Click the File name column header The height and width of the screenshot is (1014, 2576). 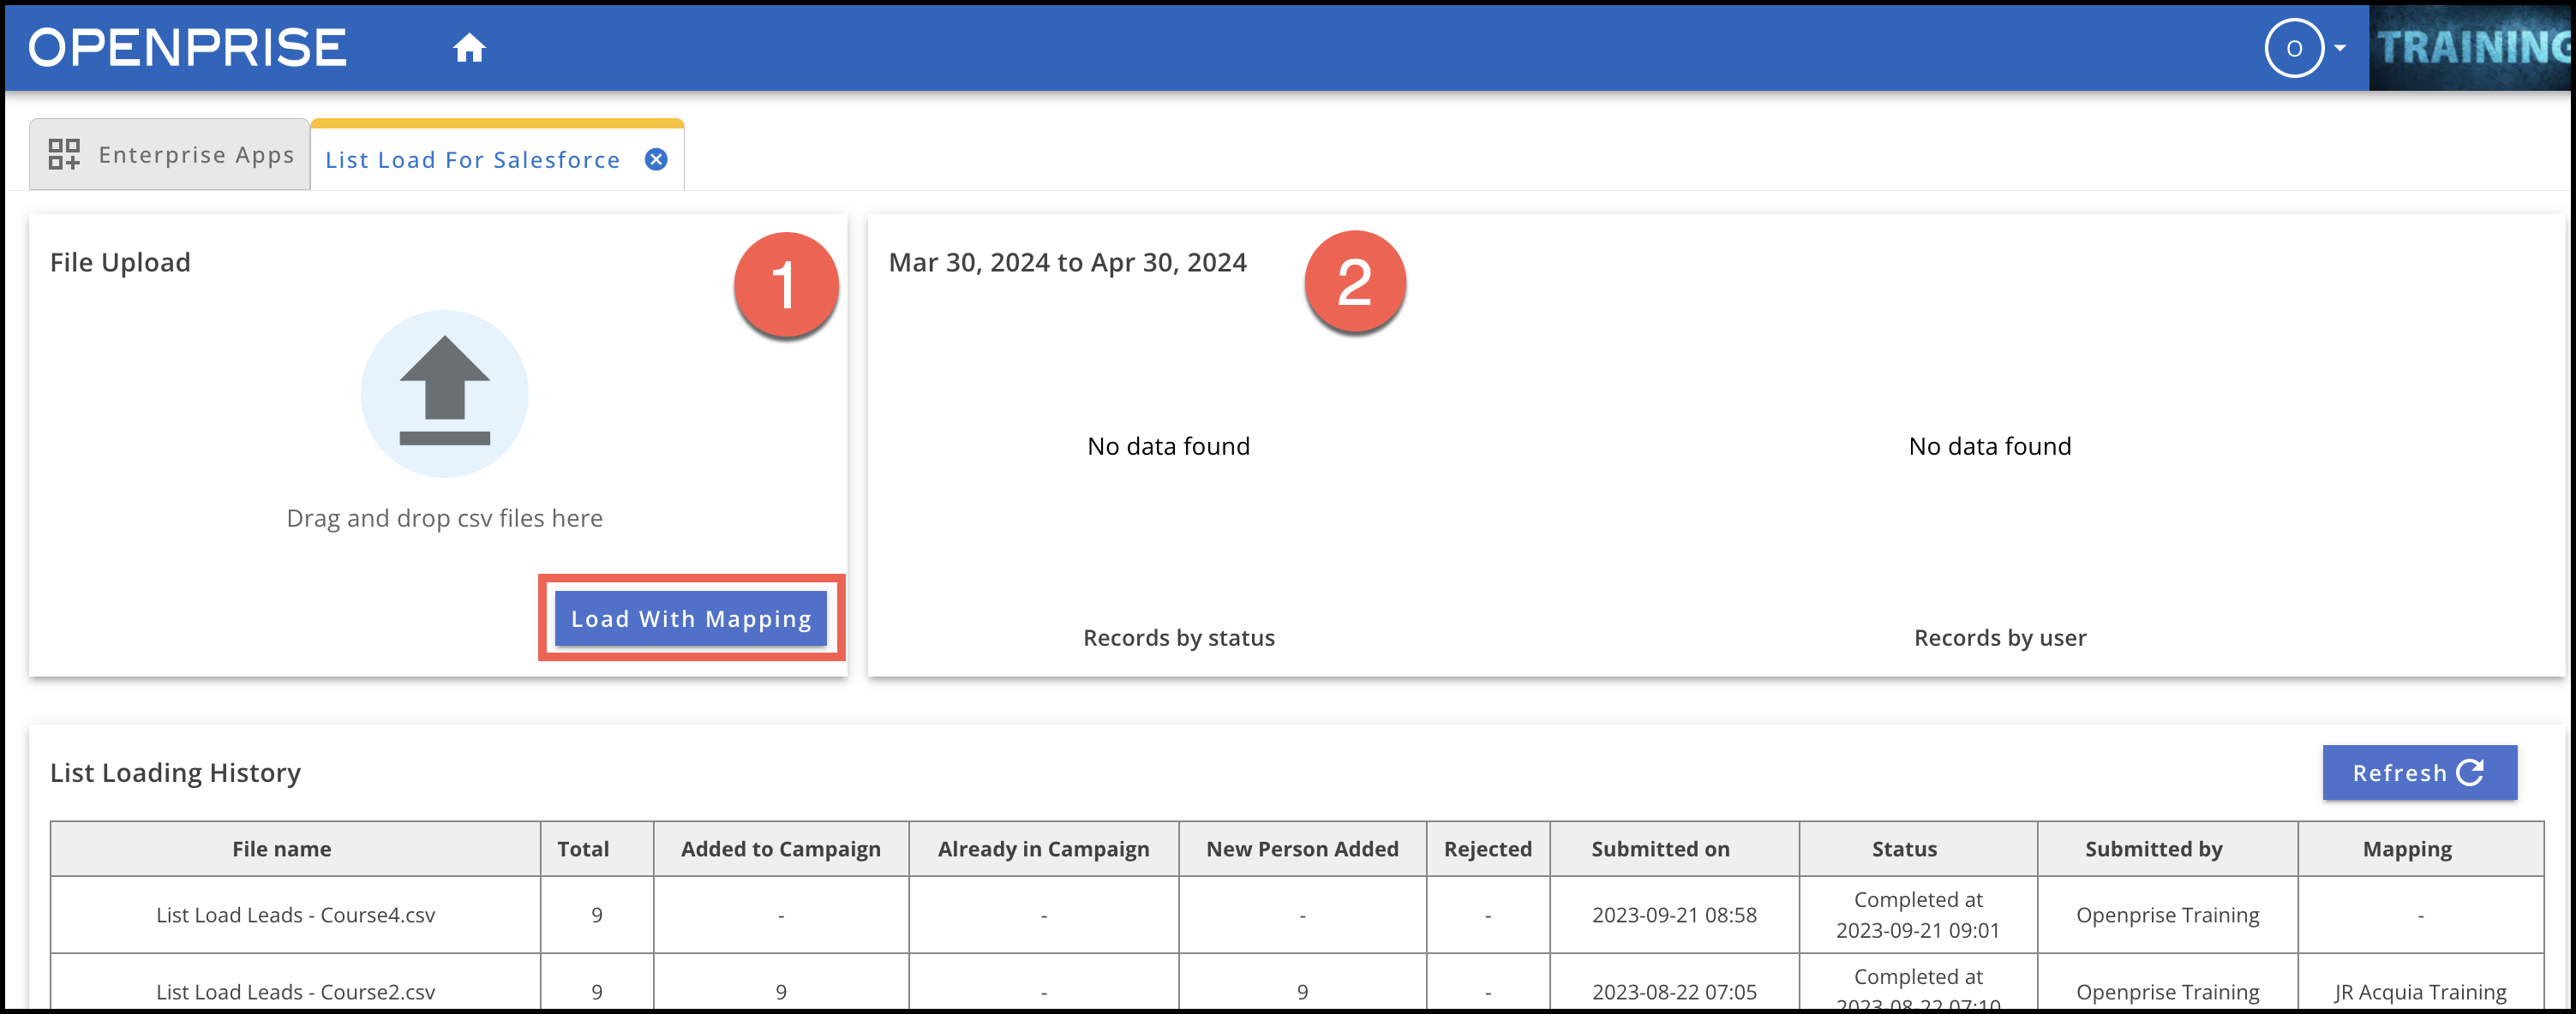tap(282, 850)
